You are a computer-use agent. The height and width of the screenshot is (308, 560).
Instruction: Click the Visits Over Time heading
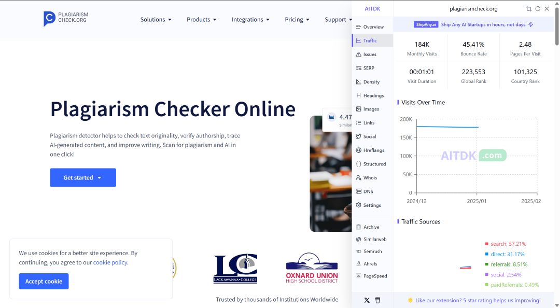(423, 103)
